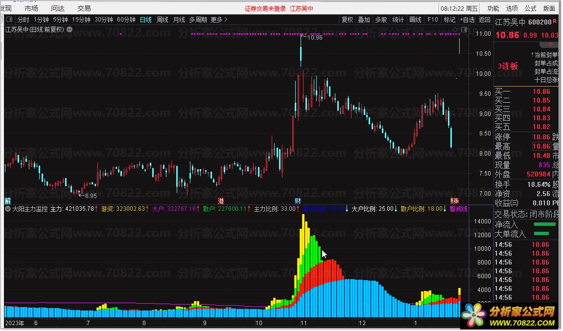Select the 日线 daily chart tab

[x=146, y=20]
